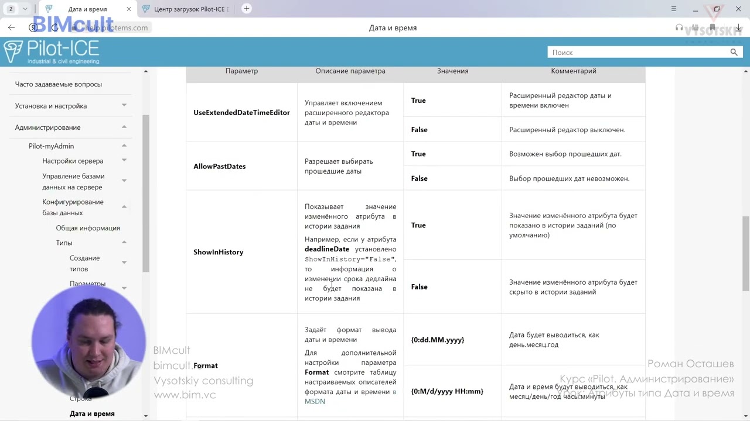Screen dimensions: 750x421
Task: Switch to 'Центр загрузок Pilot-ICE' tab
Action: click(187, 9)
